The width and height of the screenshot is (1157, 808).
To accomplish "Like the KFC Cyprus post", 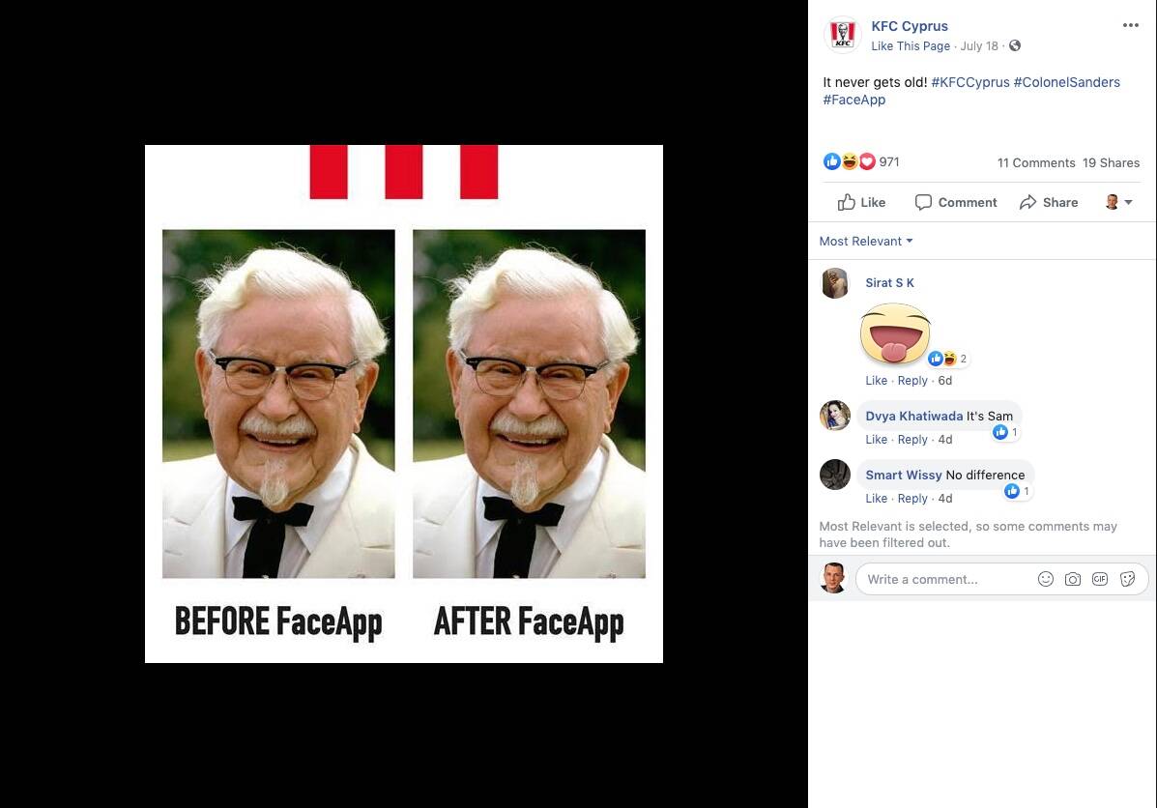I will click(861, 202).
